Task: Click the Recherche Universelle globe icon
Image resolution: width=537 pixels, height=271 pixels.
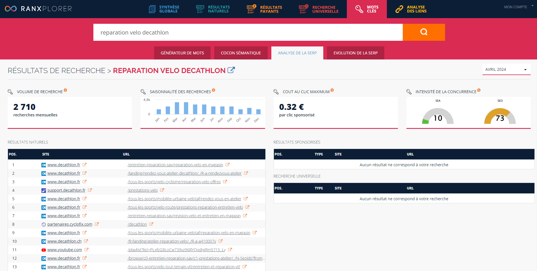Action: [304, 9]
